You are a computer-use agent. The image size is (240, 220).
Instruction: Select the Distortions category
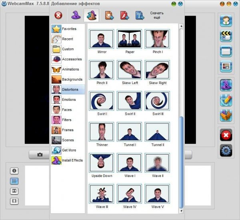pos(68,90)
